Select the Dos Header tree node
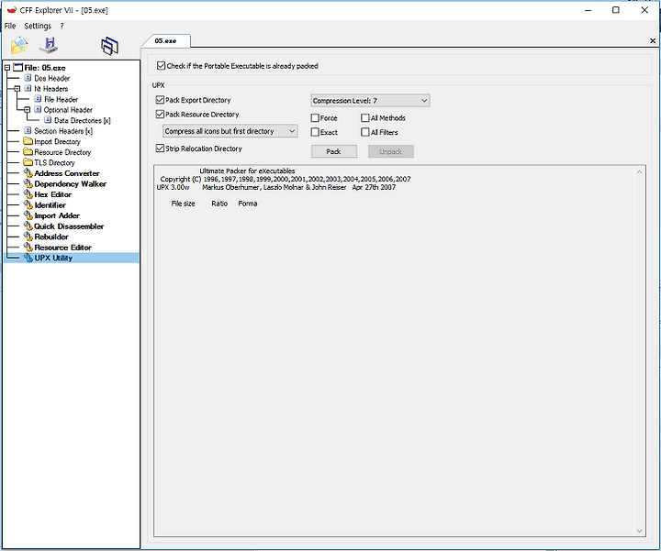661x551 pixels. click(51, 78)
